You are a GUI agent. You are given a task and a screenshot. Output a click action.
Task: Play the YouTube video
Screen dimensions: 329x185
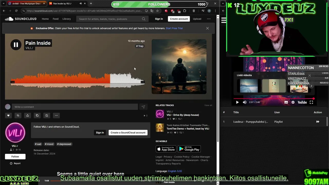[237, 102]
